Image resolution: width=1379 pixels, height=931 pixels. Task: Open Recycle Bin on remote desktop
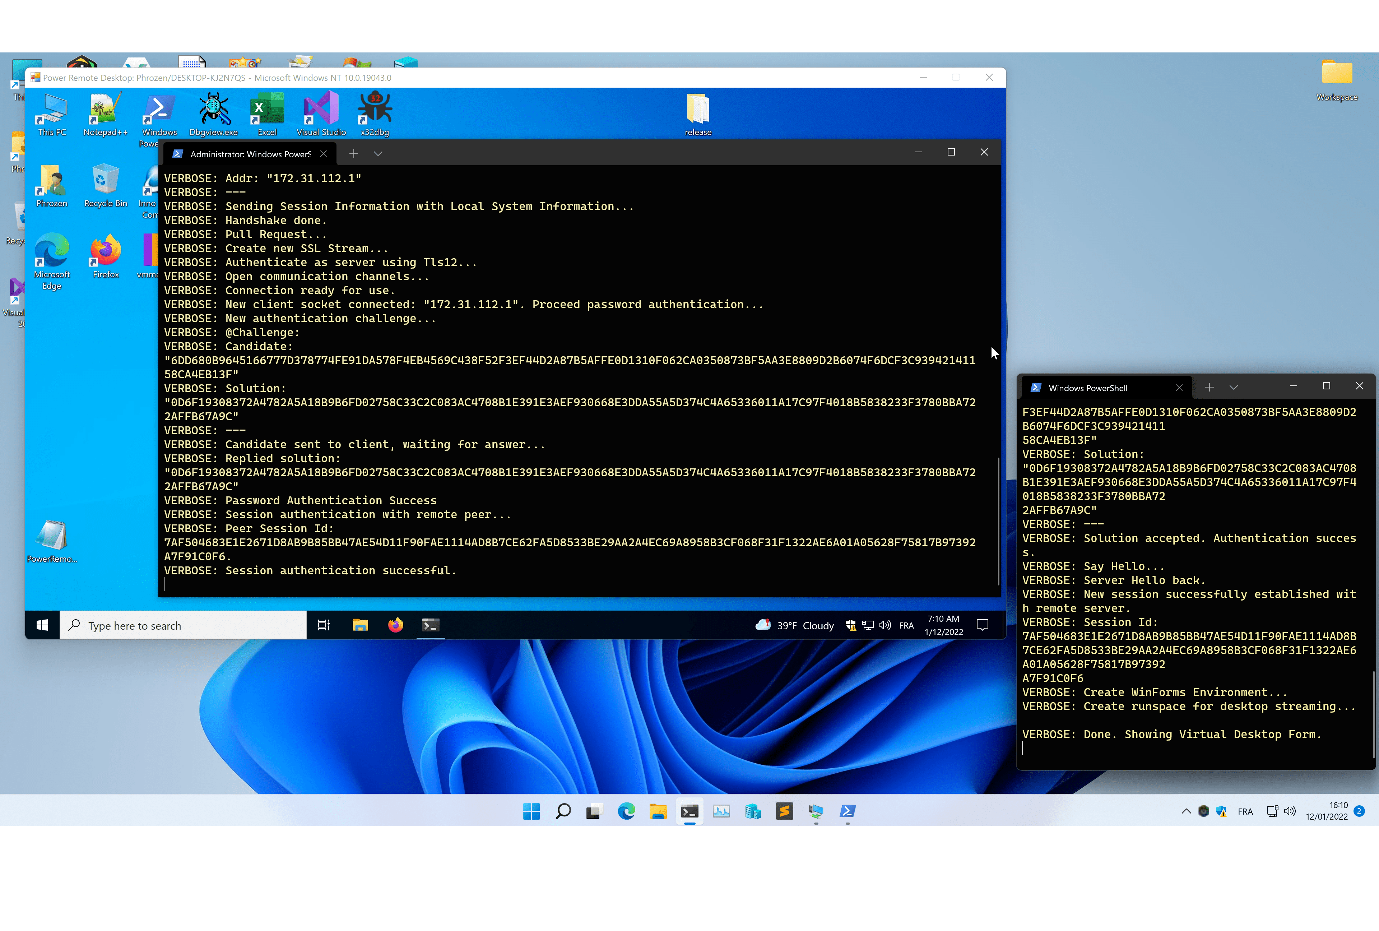pyautogui.click(x=106, y=186)
